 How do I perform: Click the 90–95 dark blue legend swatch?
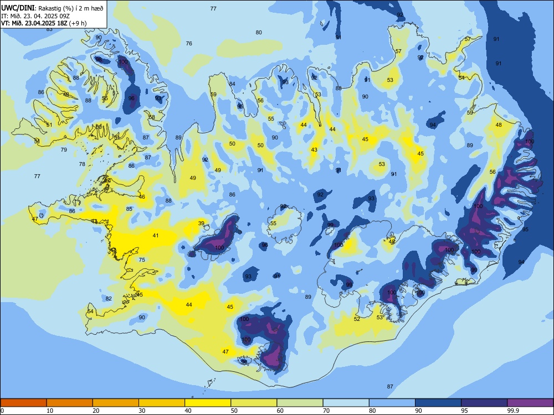tap(438, 403)
